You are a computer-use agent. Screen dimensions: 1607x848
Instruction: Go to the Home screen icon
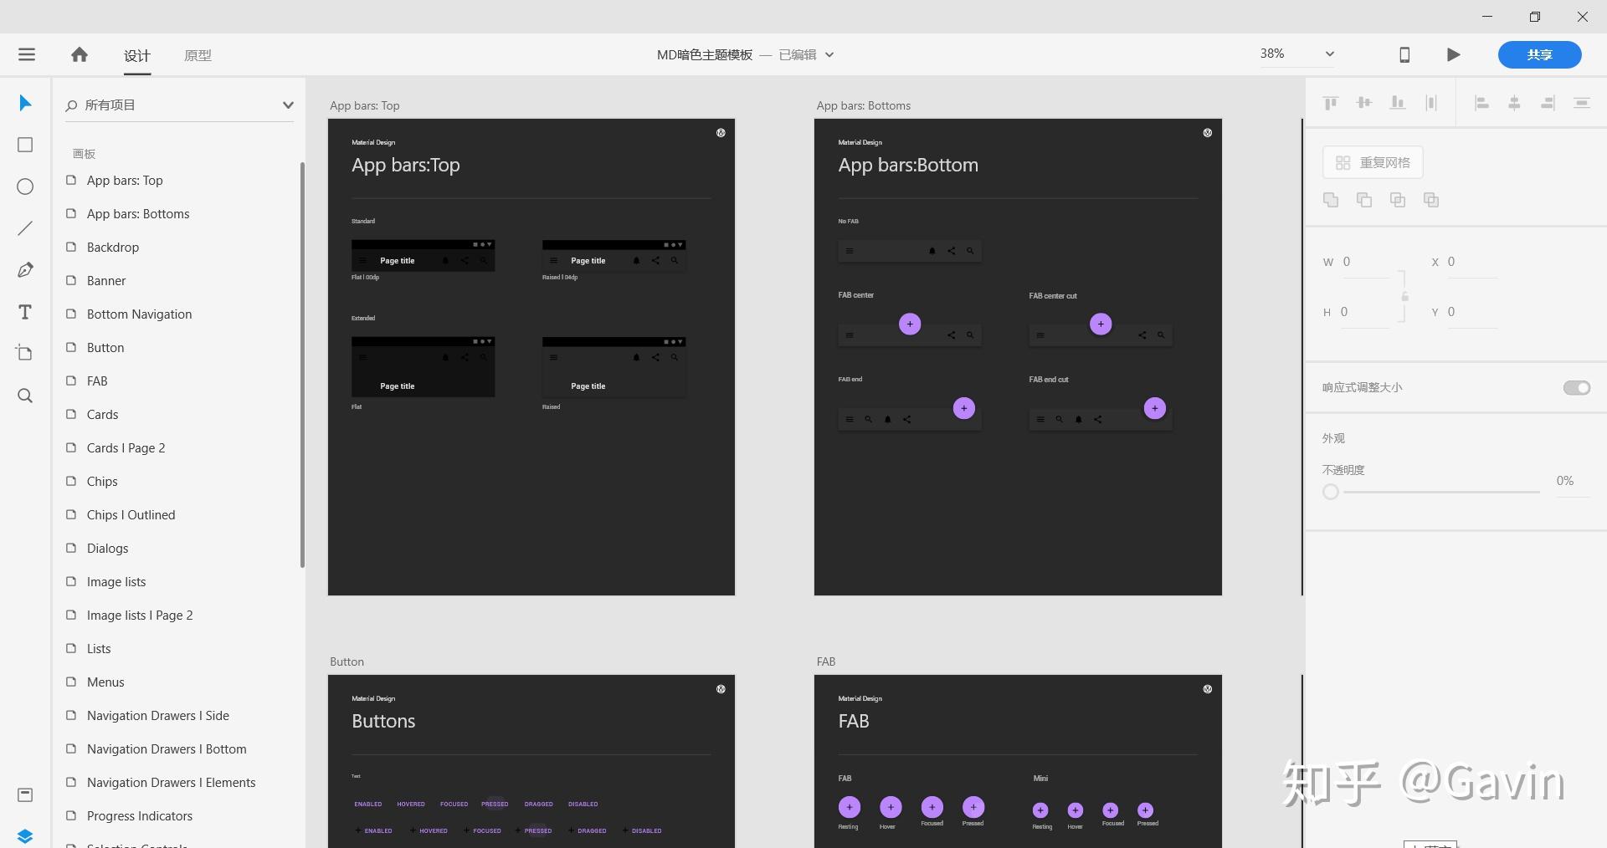coord(80,54)
